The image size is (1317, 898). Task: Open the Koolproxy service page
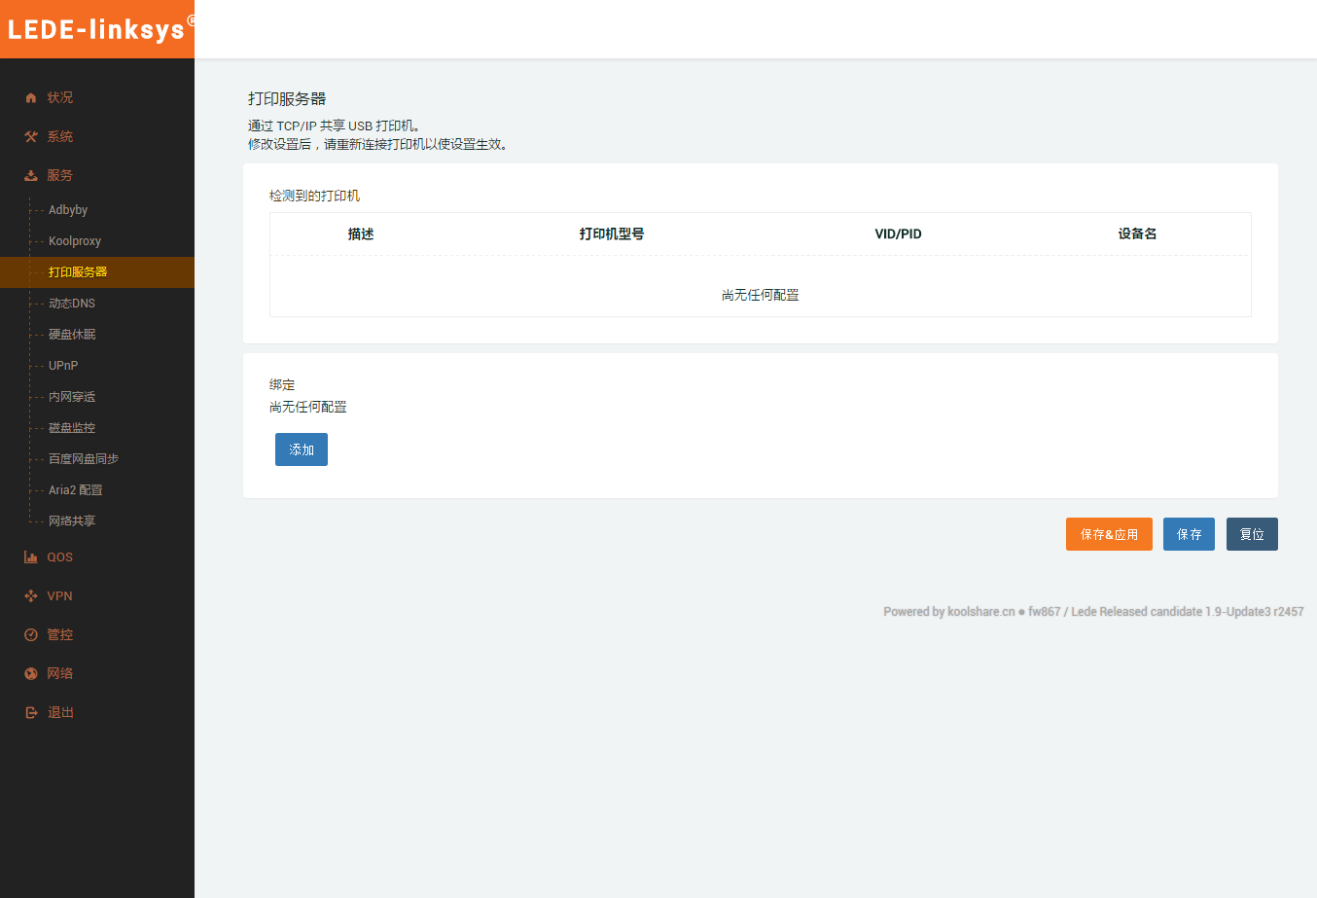75,241
